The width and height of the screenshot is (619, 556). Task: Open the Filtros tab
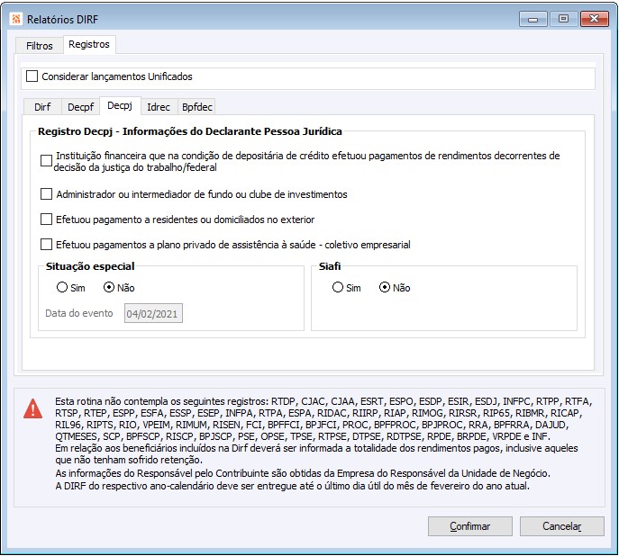[x=39, y=46]
